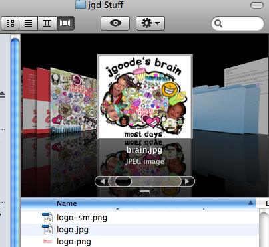This screenshot has height=247, width=269.
Task: Select the brain.jpg cover flow image
Action: tap(144, 96)
